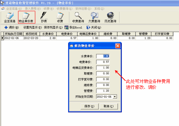
Task: Click the 电费单价 column header
Action: point(67,34)
